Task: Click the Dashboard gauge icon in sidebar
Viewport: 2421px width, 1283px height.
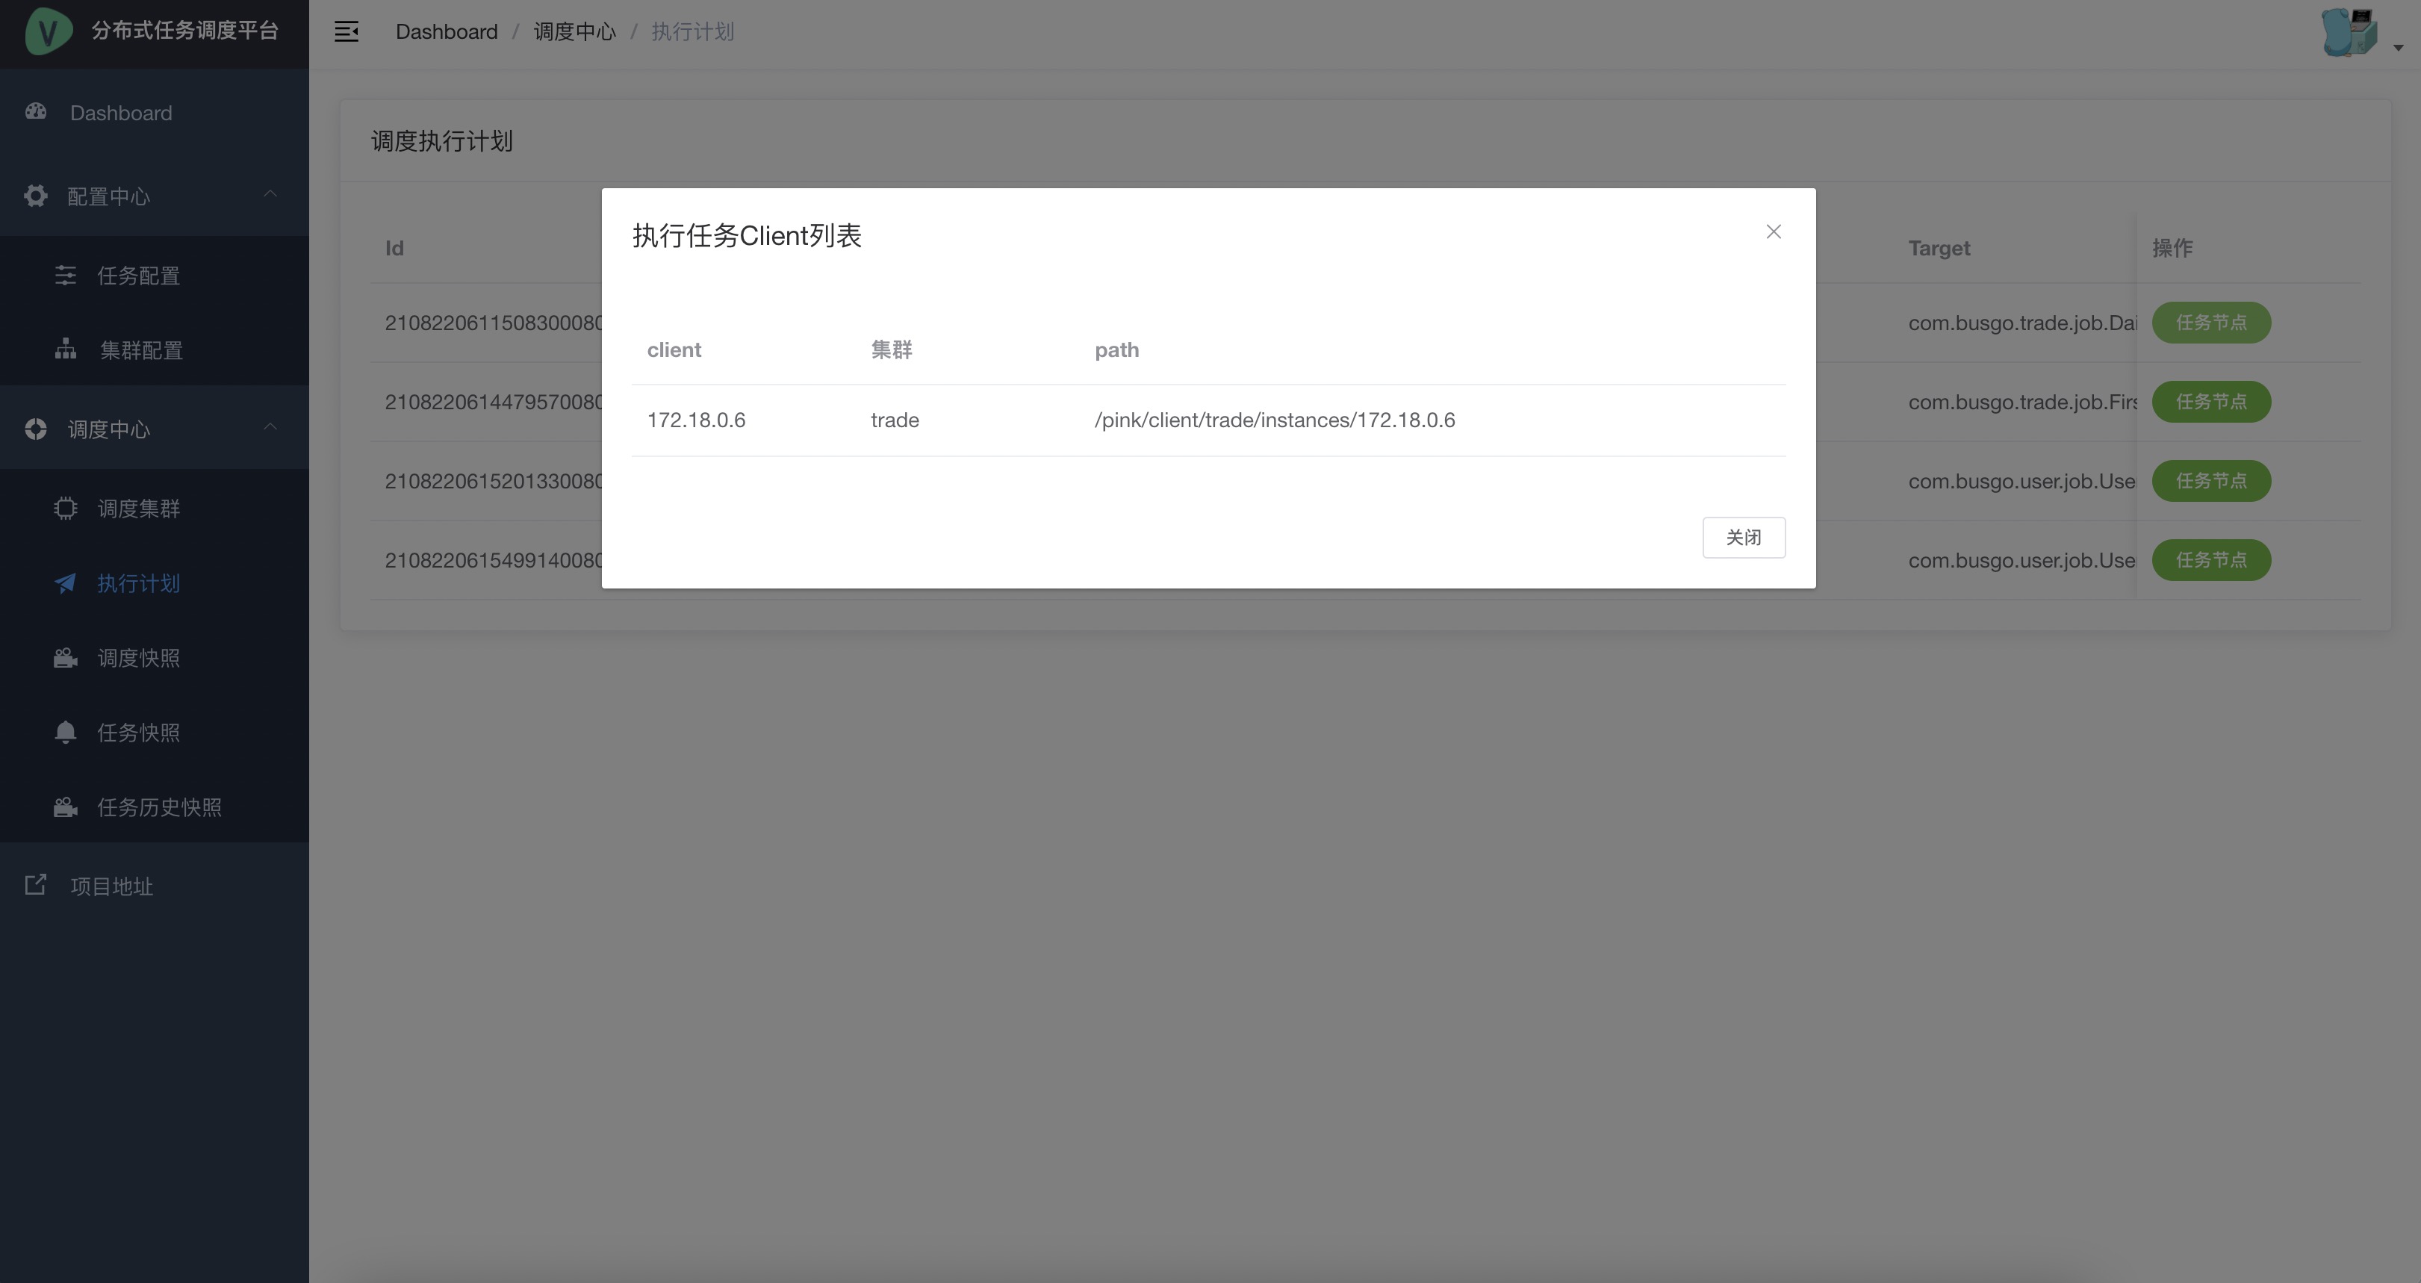Action: (36, 112)
